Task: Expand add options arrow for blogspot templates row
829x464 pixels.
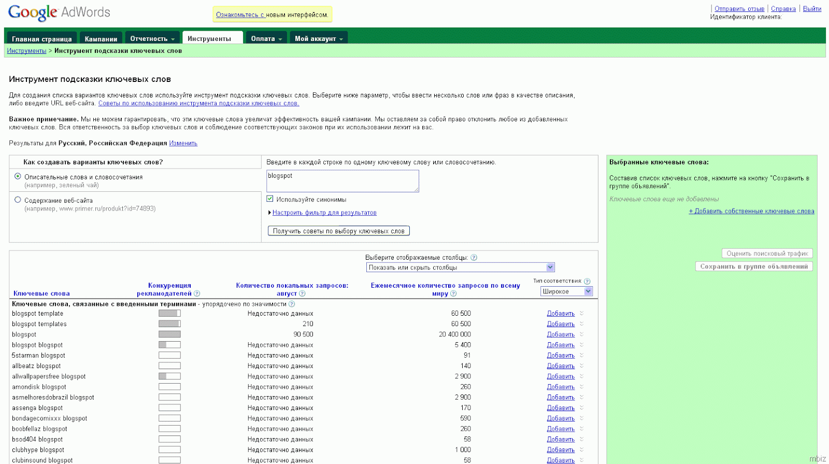Action: coord(582,324)
